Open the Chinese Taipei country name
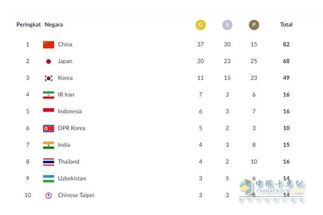 click(76, 195)
